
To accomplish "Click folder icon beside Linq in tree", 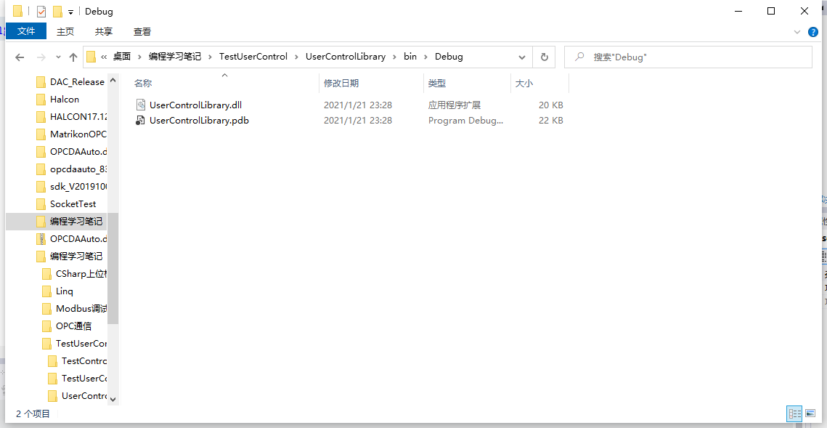I will pos(47,291).
